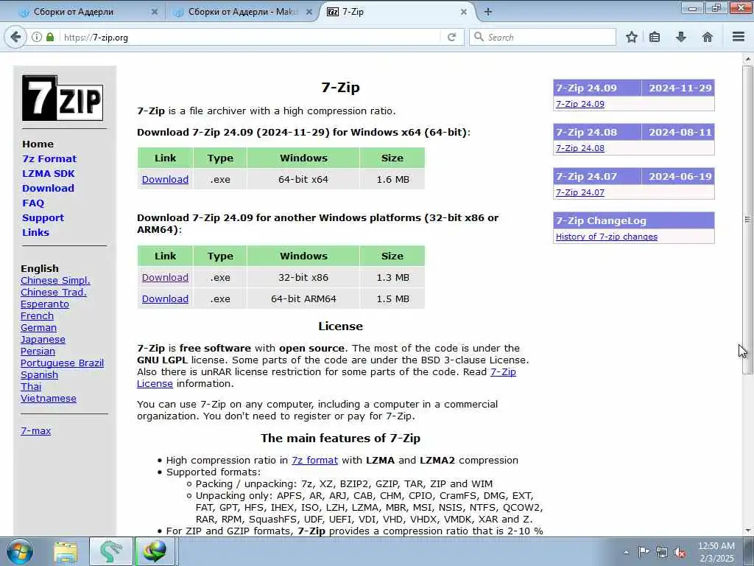
Task: Open the FAQ sidebar link
Action: (33, 203)
